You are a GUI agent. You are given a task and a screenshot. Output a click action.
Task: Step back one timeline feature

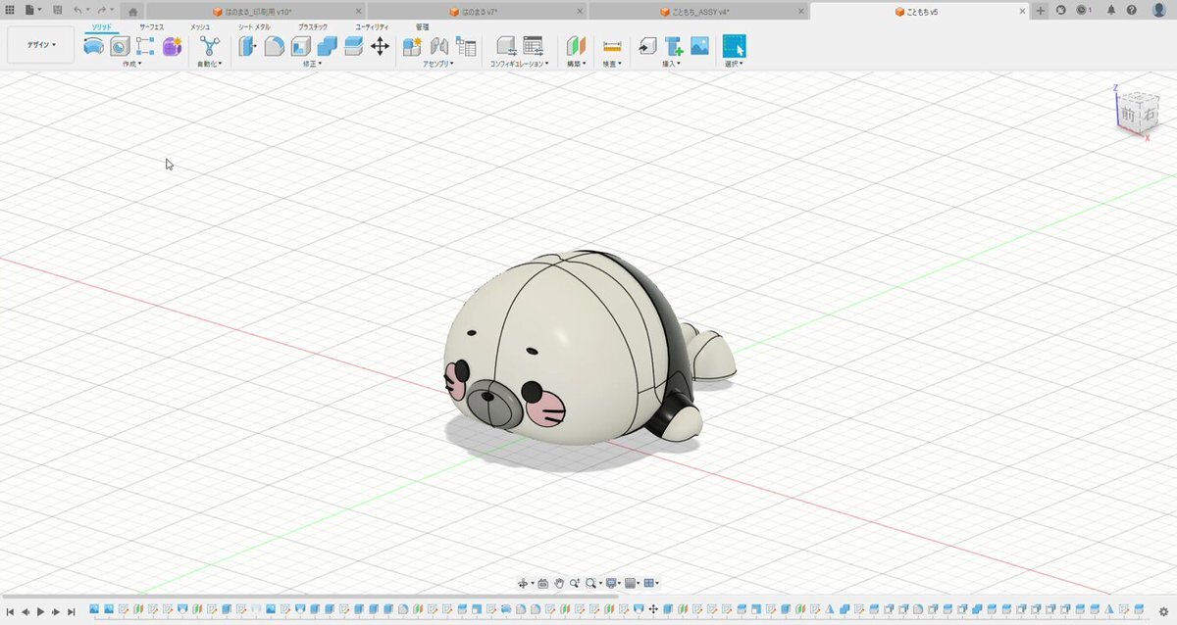[x=26, y=611]
